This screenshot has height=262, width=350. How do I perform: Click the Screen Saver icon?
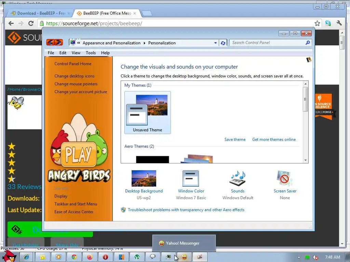coord(285,178)
